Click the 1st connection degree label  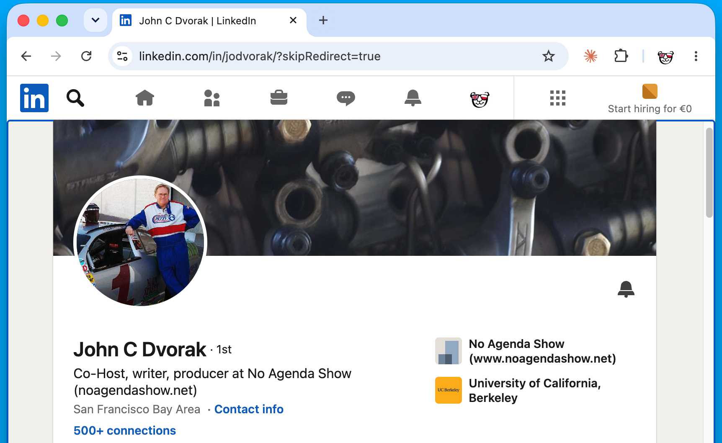(224, 350)
